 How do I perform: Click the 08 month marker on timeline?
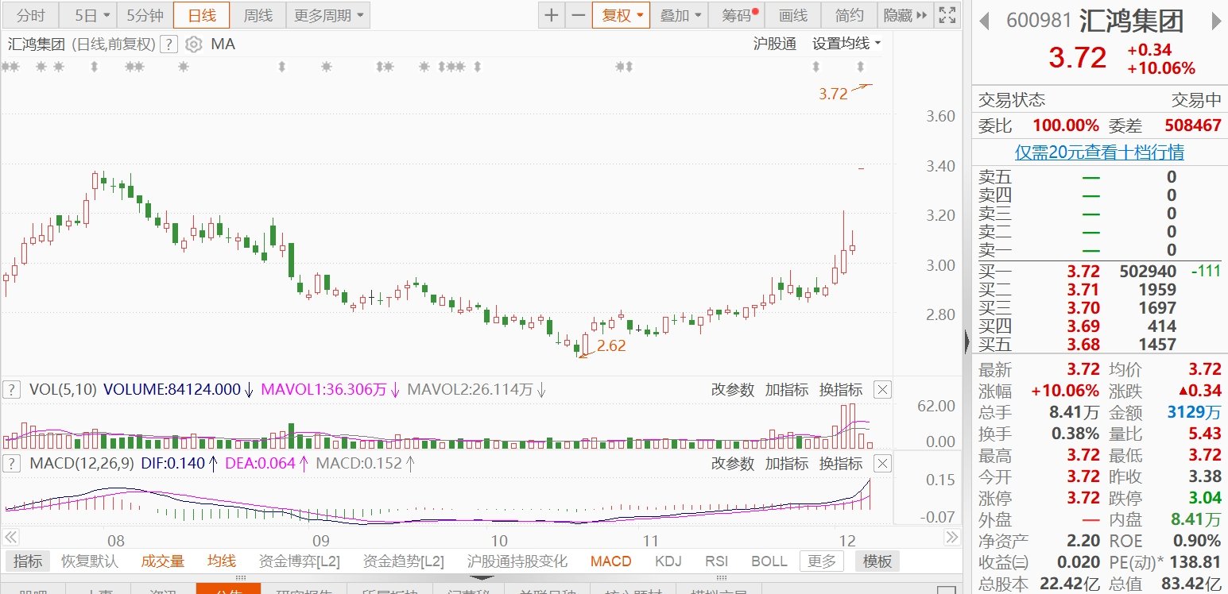(116, 542)
